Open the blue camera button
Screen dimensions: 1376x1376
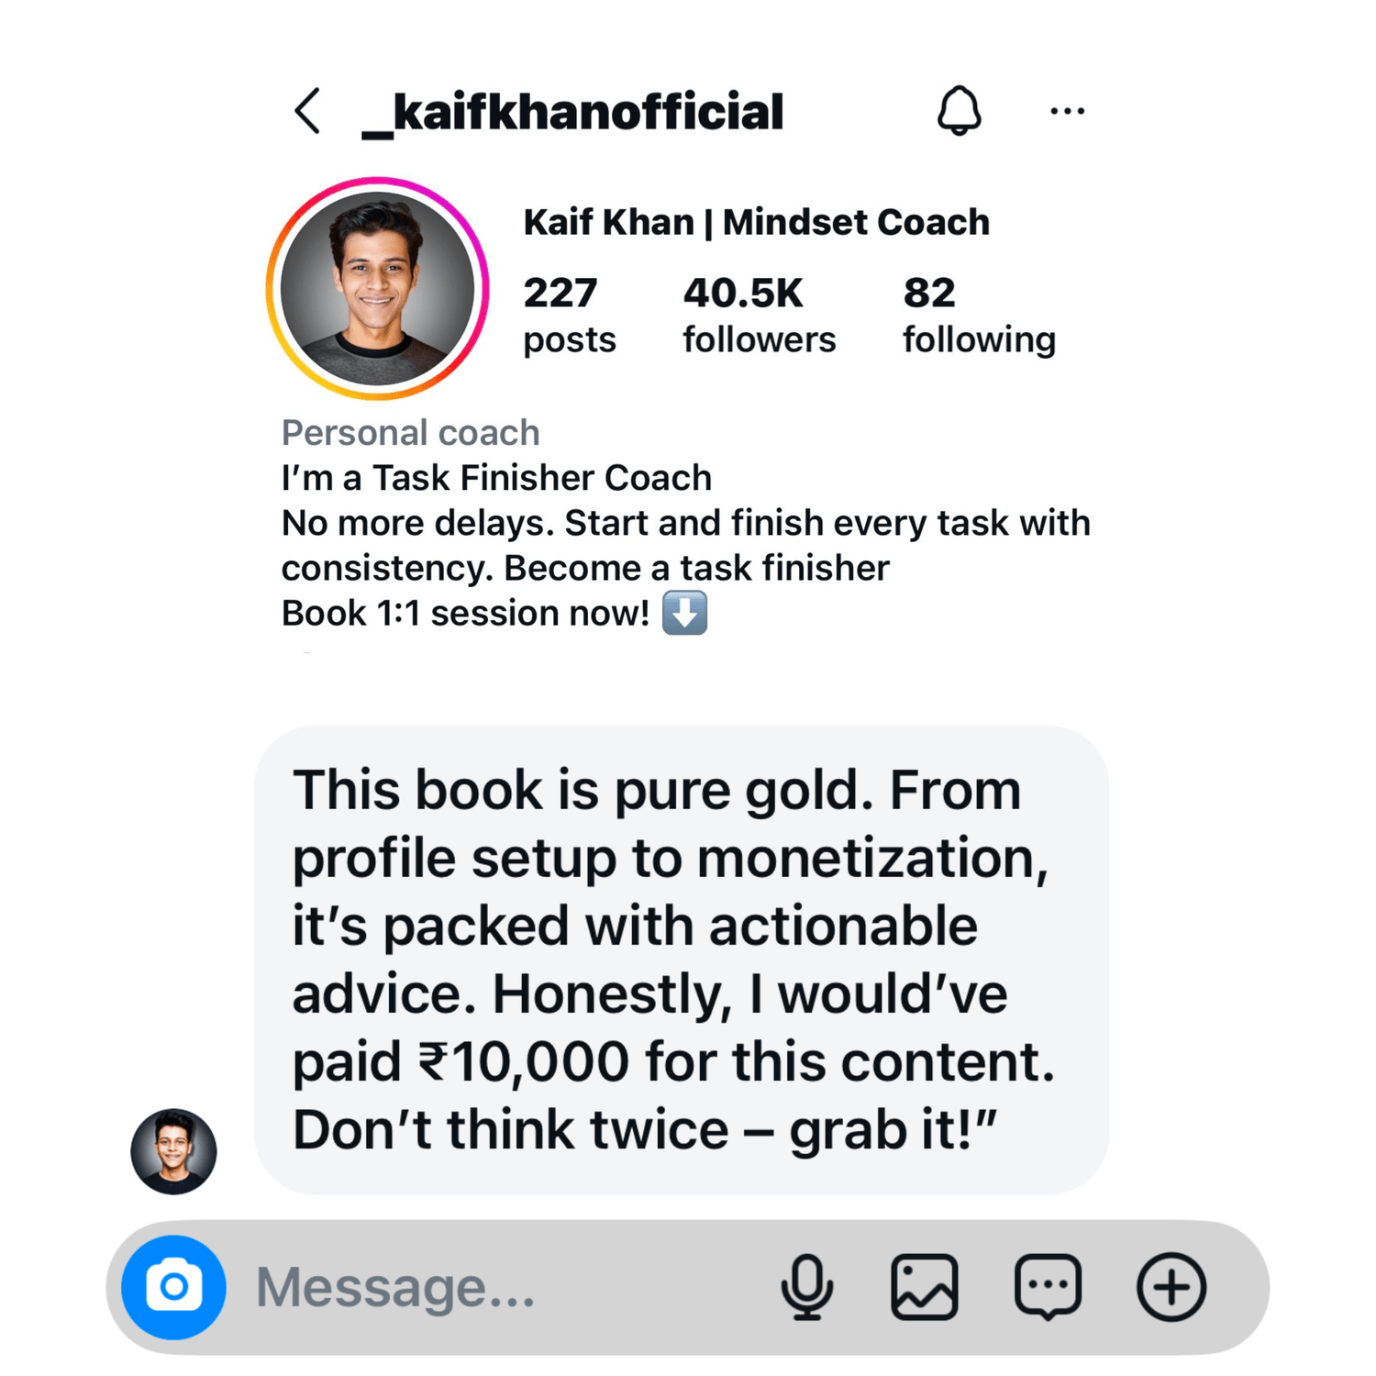tap(173, 1287)
